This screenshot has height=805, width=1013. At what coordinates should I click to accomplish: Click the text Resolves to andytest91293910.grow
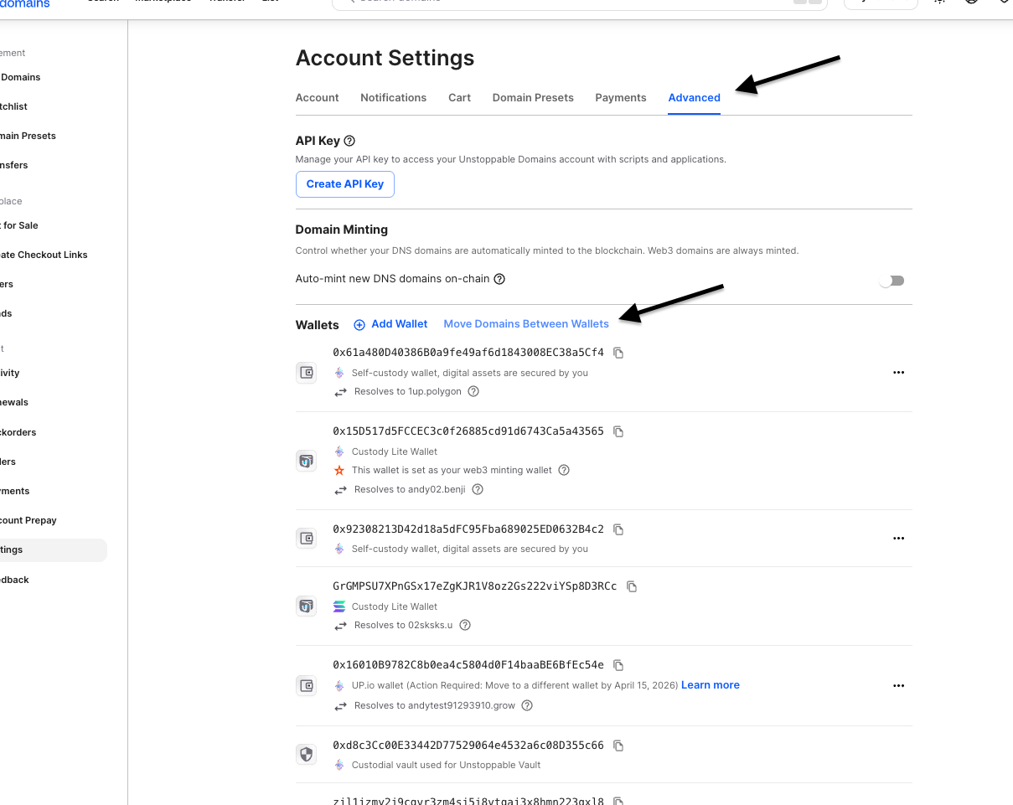click(435, 705)
